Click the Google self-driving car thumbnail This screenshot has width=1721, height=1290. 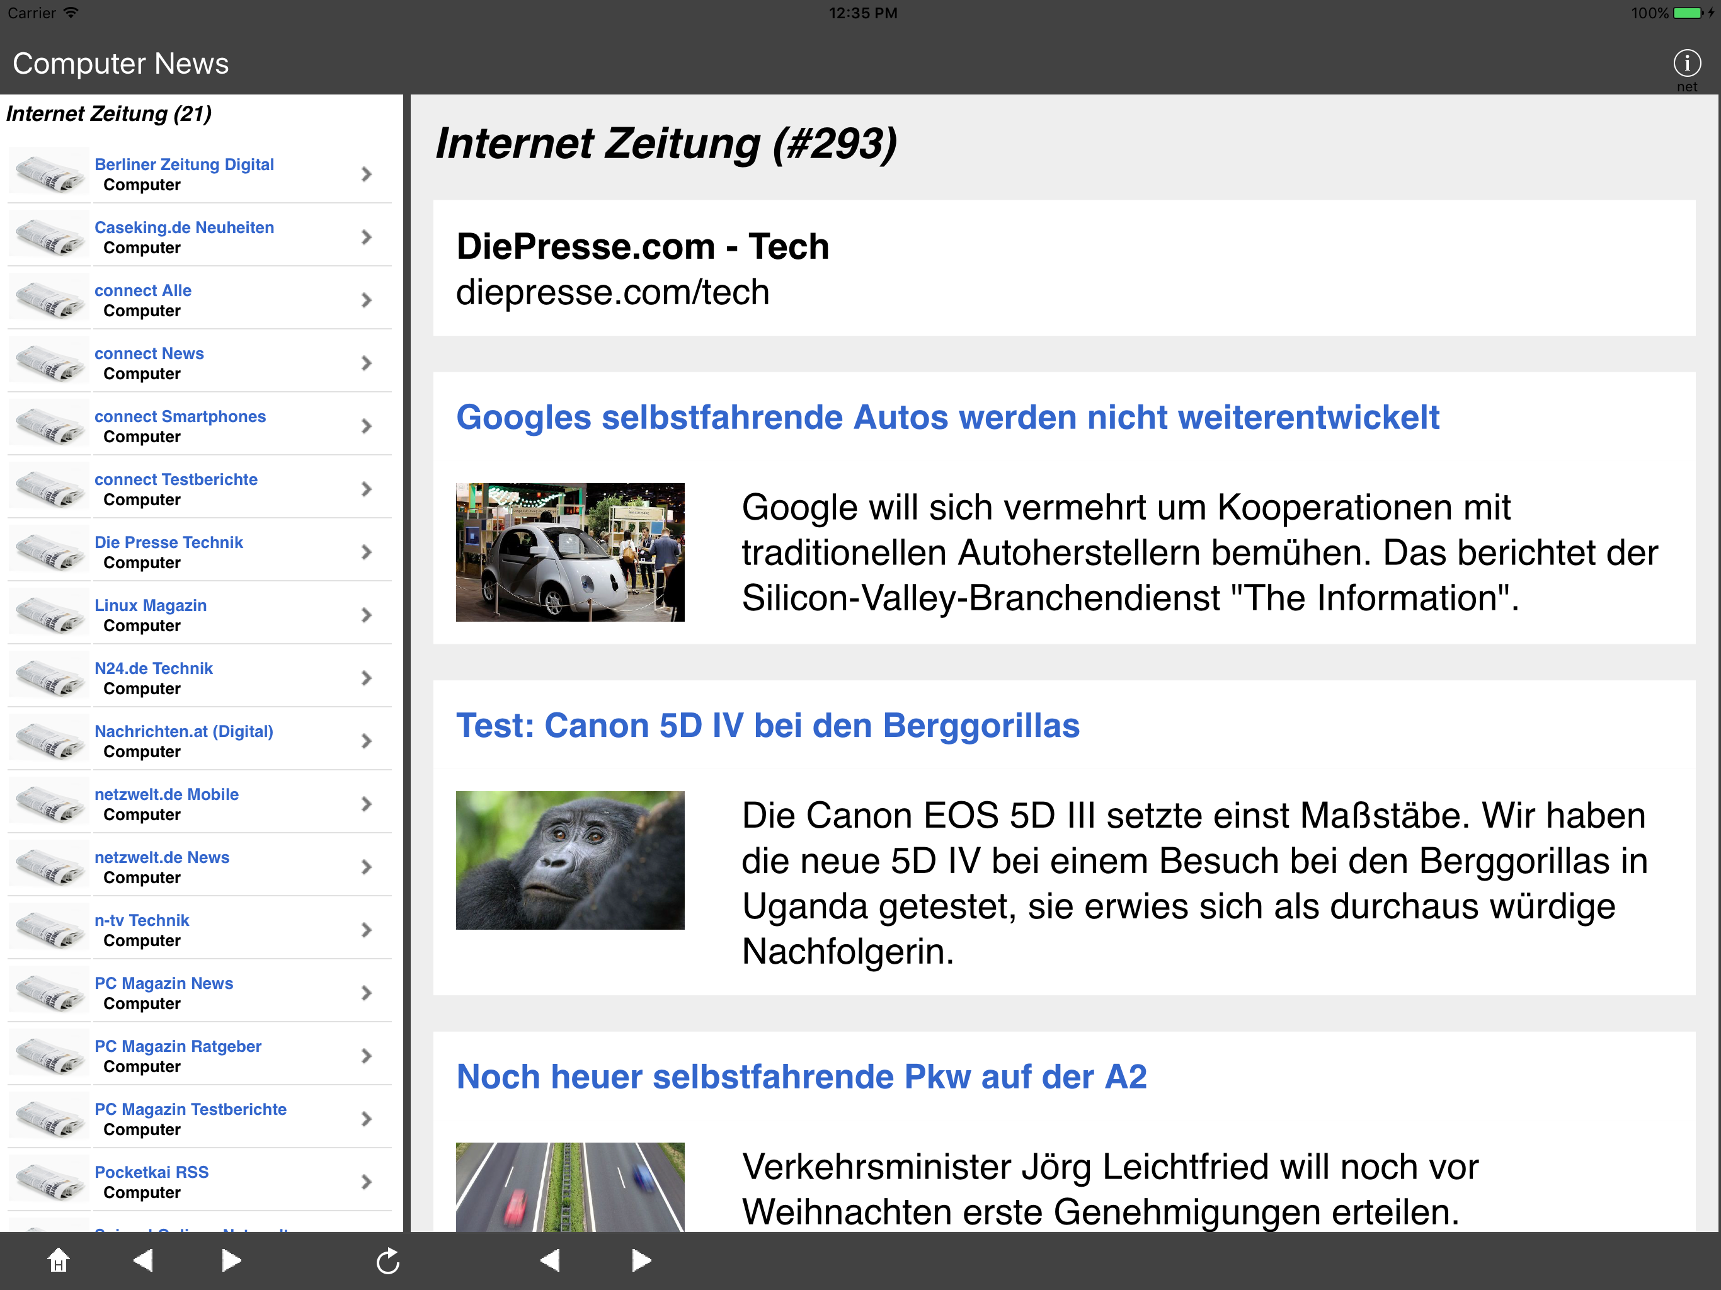569,552
